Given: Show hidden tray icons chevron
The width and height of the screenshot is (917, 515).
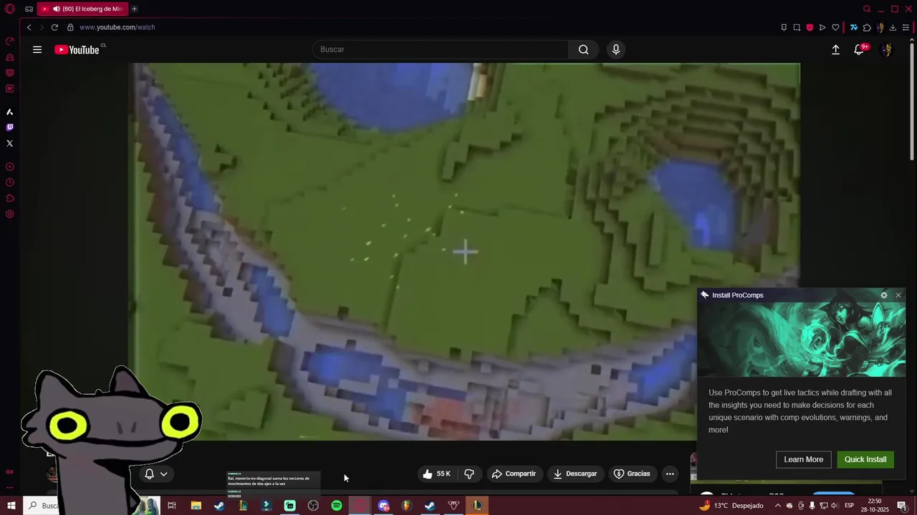Looking at the screenshot, I should [778, 506].
